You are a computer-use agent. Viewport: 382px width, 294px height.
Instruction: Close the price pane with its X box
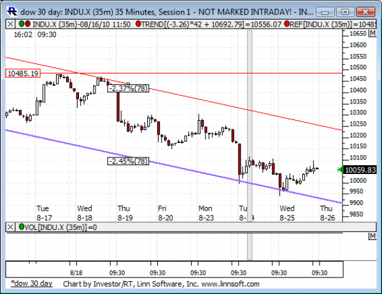[10, 24]
